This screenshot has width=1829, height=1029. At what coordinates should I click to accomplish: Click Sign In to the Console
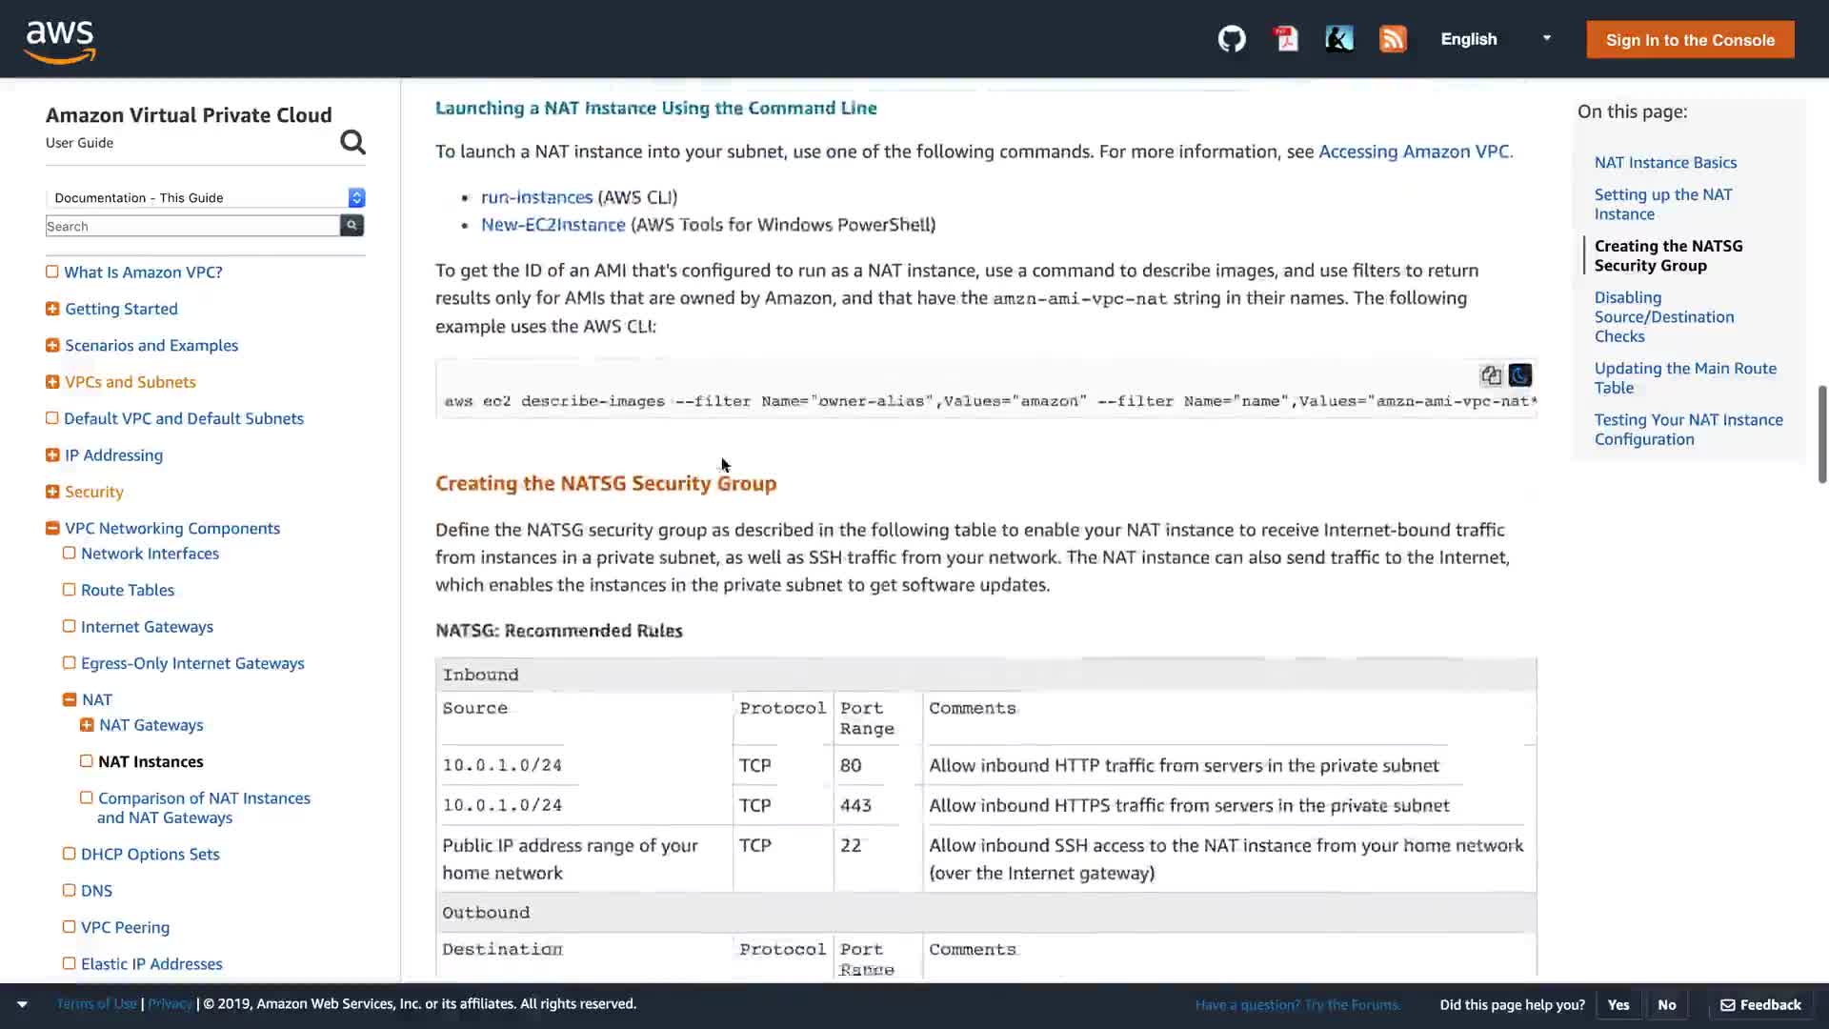pyautogui.click(x=1690, y=40)
